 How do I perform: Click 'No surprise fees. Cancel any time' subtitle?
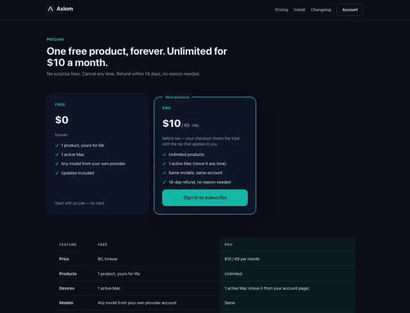[x=124, y=74]
